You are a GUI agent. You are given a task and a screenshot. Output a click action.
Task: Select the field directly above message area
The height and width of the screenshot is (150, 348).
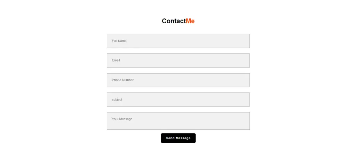click(x=178, y=100)
